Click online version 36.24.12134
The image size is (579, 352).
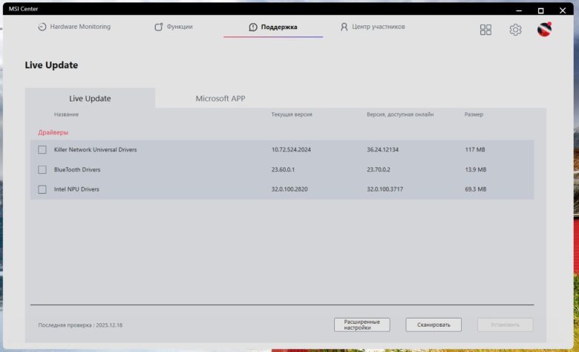(382, 149)
